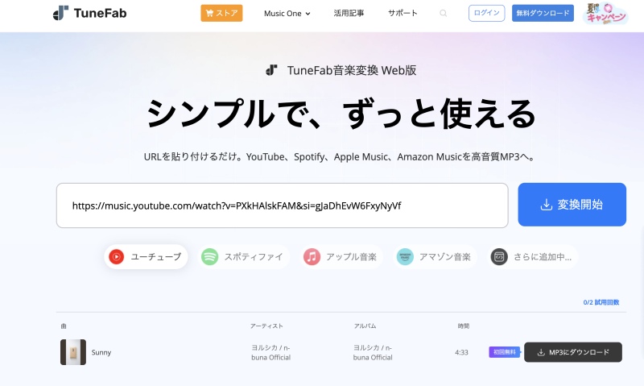Select the ユーチューブ YouTube tab
The width and height of the screenshot is (644, 386).
(x=146, y=257)
